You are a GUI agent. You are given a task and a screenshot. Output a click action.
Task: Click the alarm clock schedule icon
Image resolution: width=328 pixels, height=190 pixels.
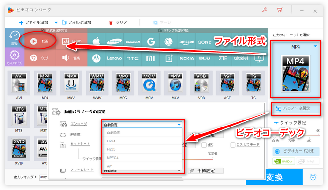[313, 178]
